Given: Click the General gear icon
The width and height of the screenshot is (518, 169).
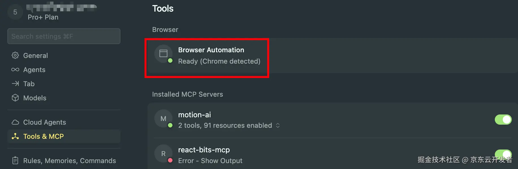Looking at the screenshot, I should [15, 55].
